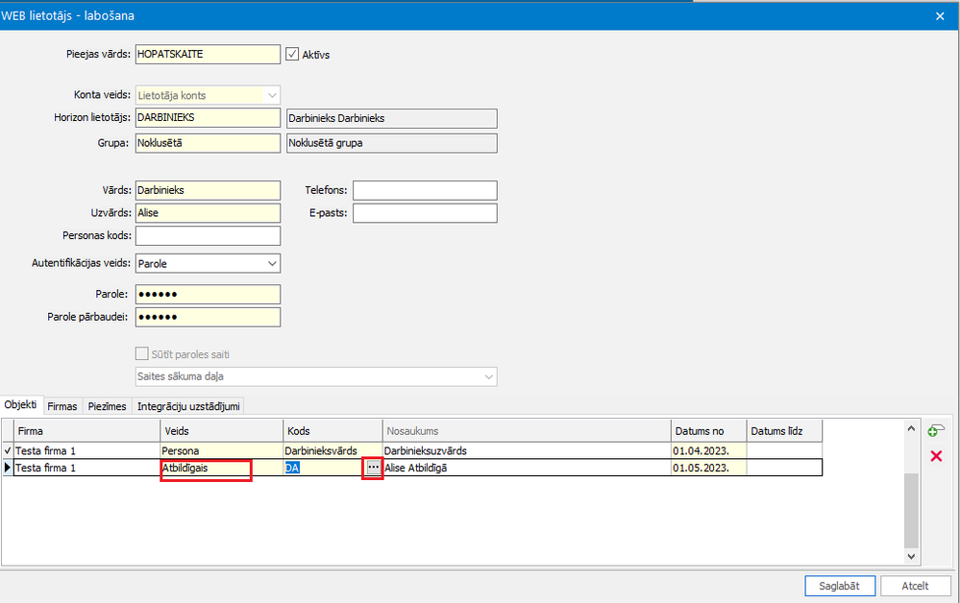960x603 pixels.
Task: Click the Parole password field
Action: (208, 294)
